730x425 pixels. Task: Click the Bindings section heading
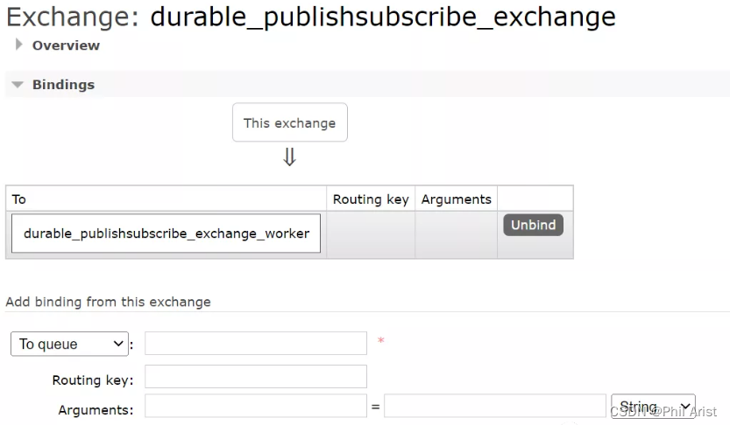[63, 85]
